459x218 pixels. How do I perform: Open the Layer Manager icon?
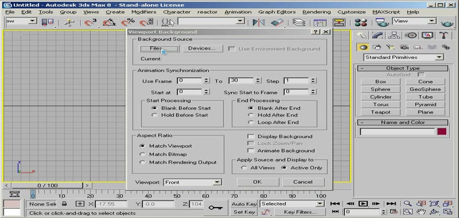click(298, 22)
